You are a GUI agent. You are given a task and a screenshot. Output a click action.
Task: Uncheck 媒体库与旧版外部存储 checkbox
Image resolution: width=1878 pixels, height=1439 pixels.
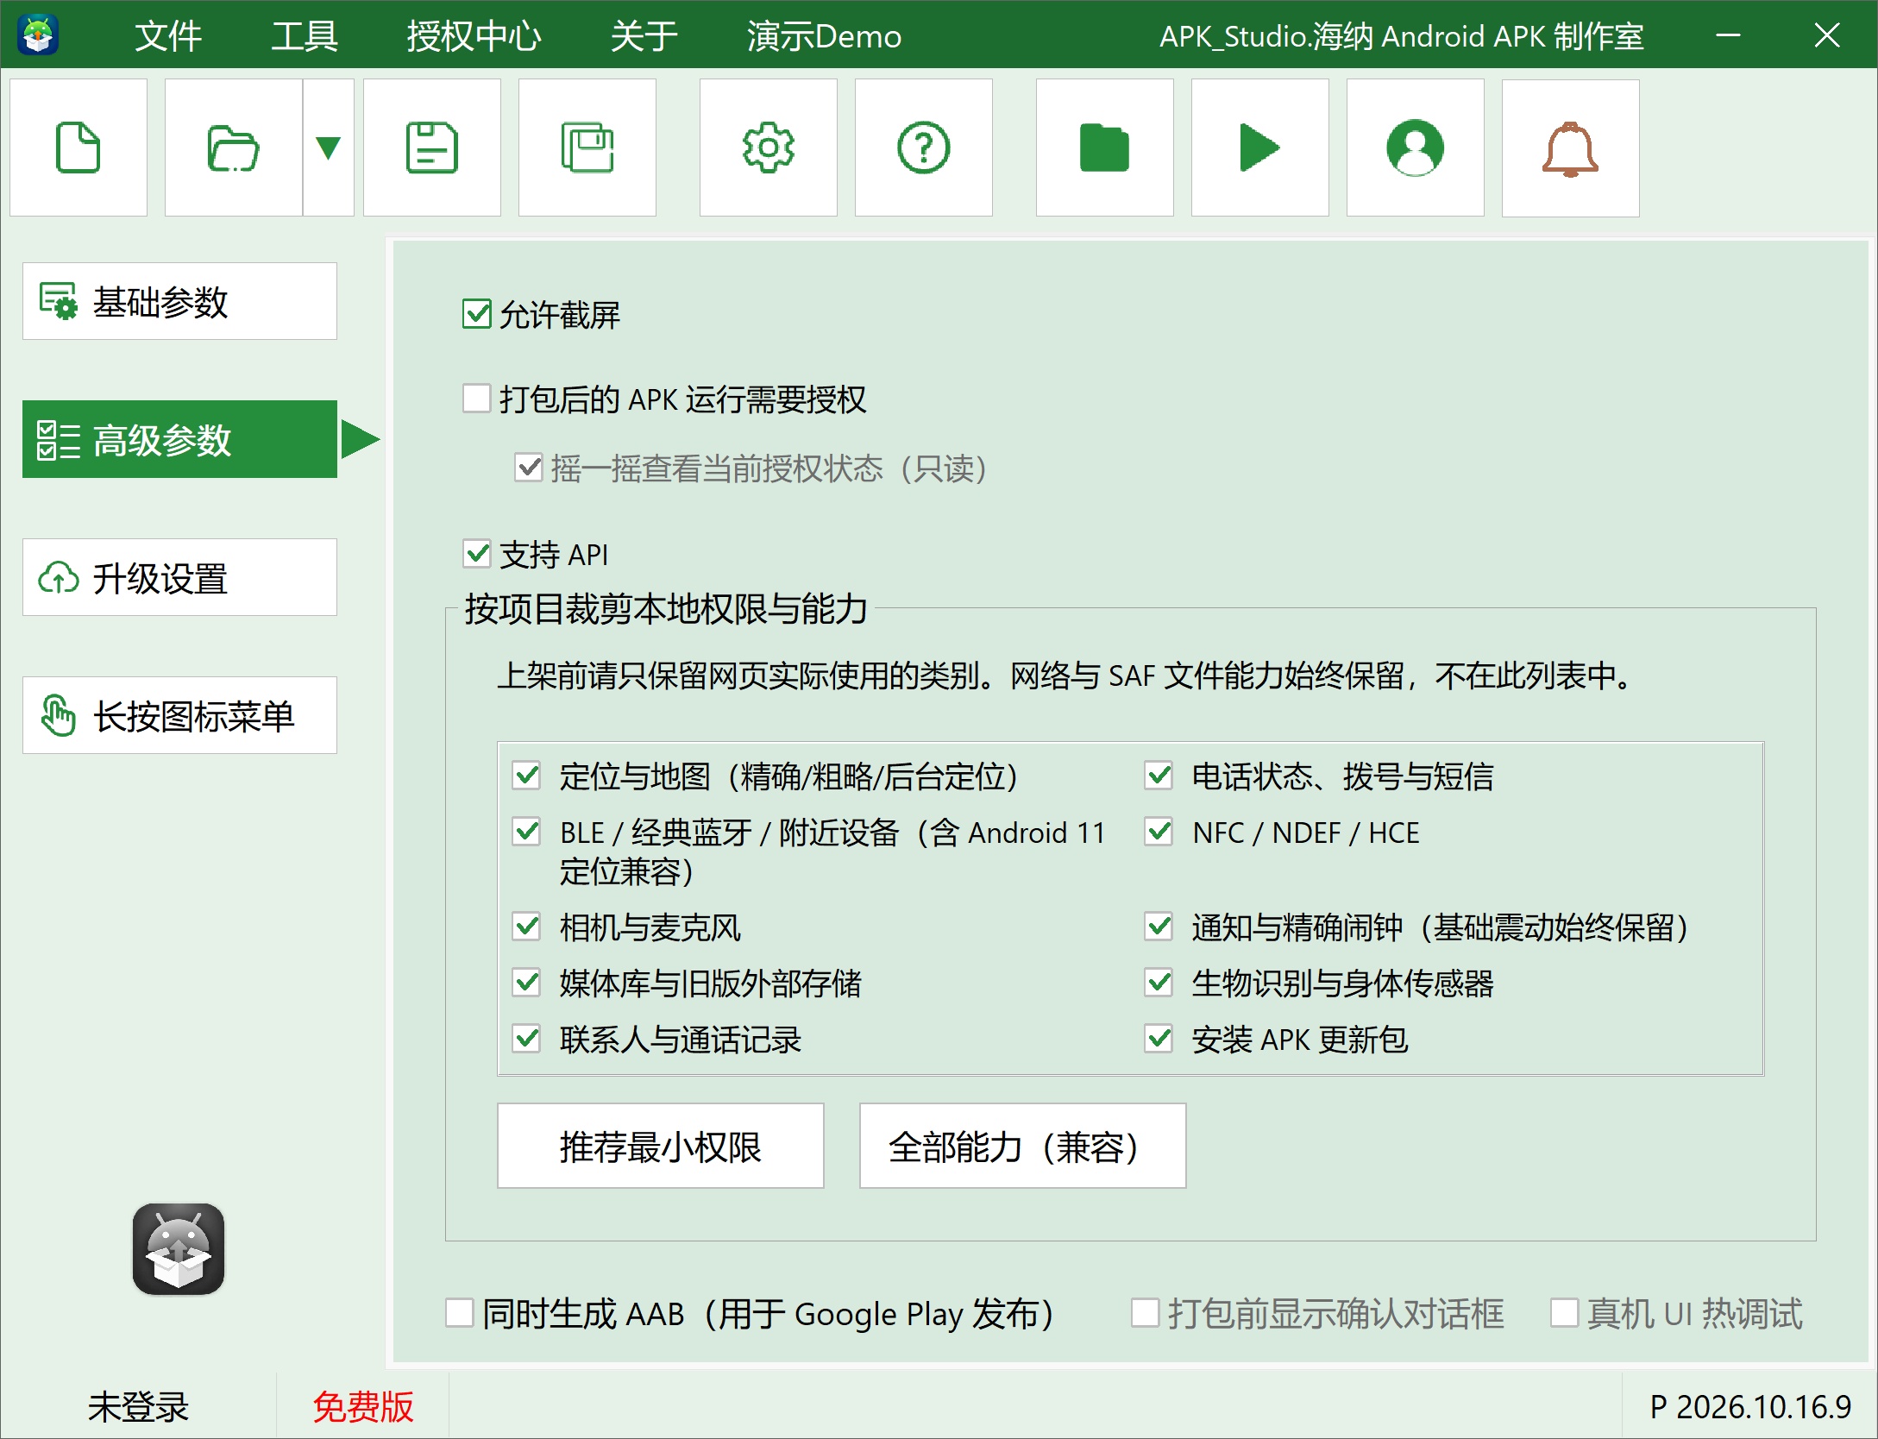[526, 982]
